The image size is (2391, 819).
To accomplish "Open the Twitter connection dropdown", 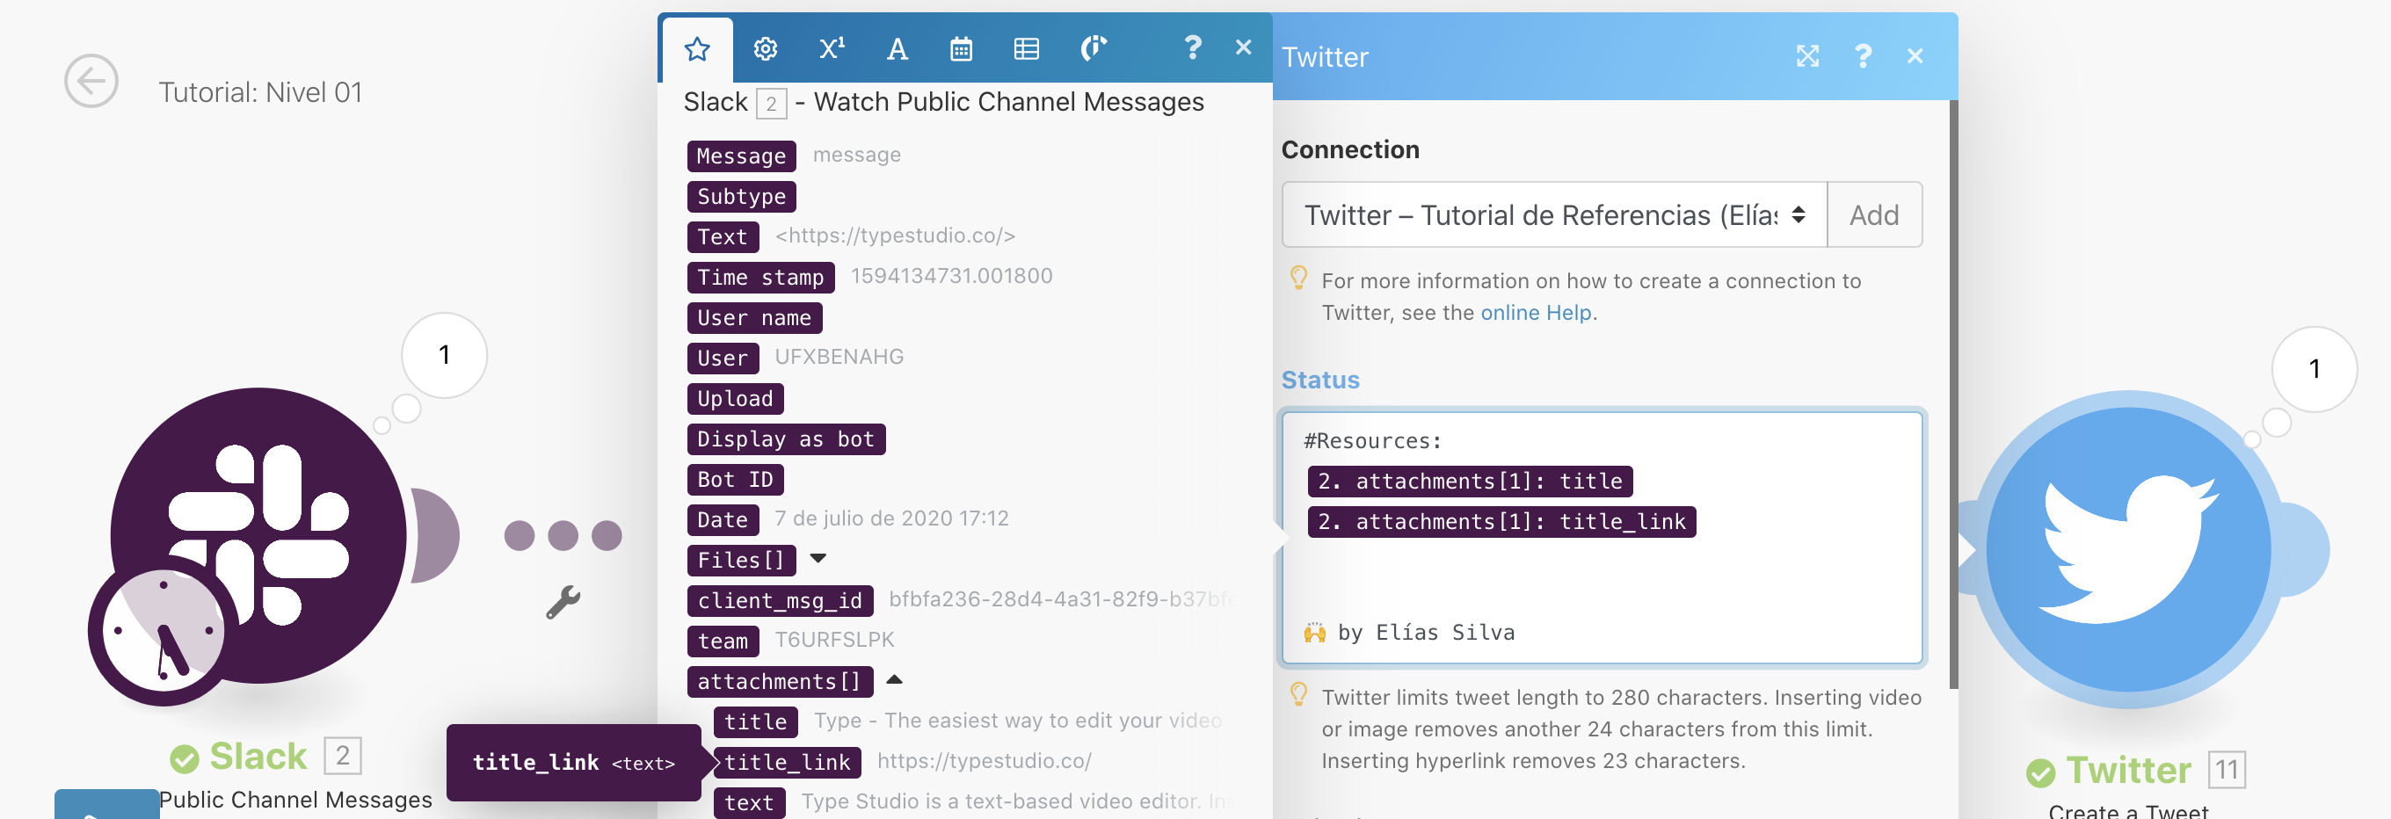I will [1553, 215].
